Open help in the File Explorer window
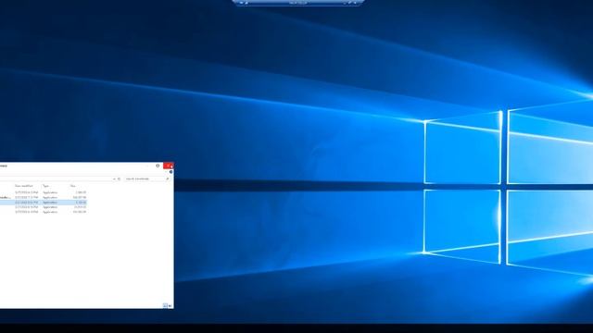The image size is (593, 333). 170,172
